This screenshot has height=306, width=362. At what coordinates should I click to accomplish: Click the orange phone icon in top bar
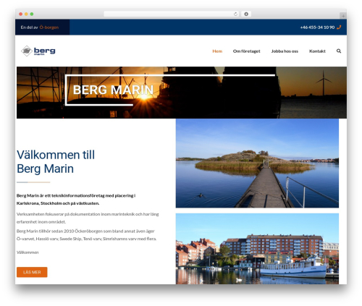pos(339,27)
